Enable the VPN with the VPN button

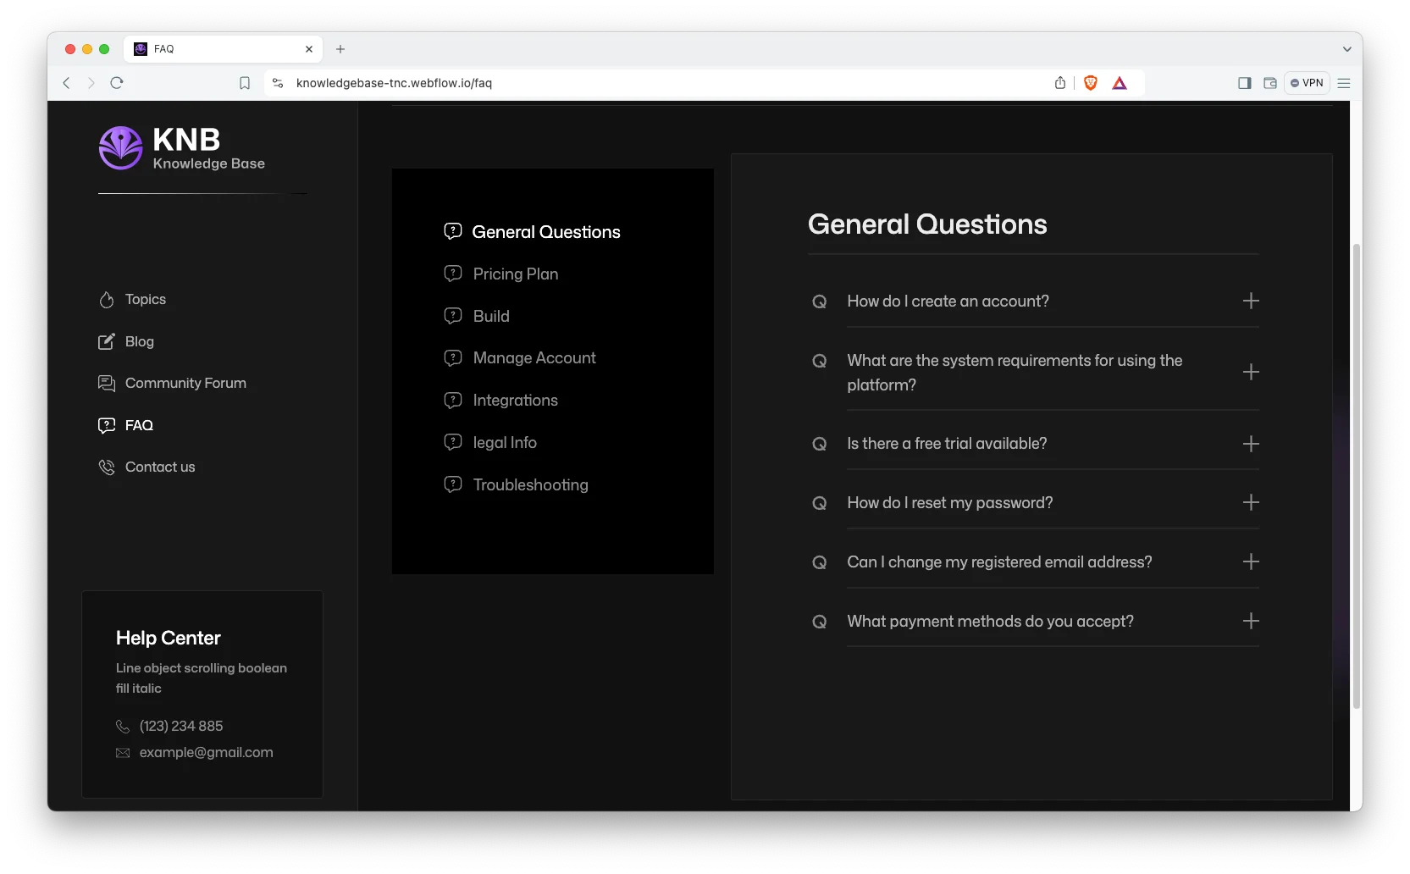(1307, 83)
